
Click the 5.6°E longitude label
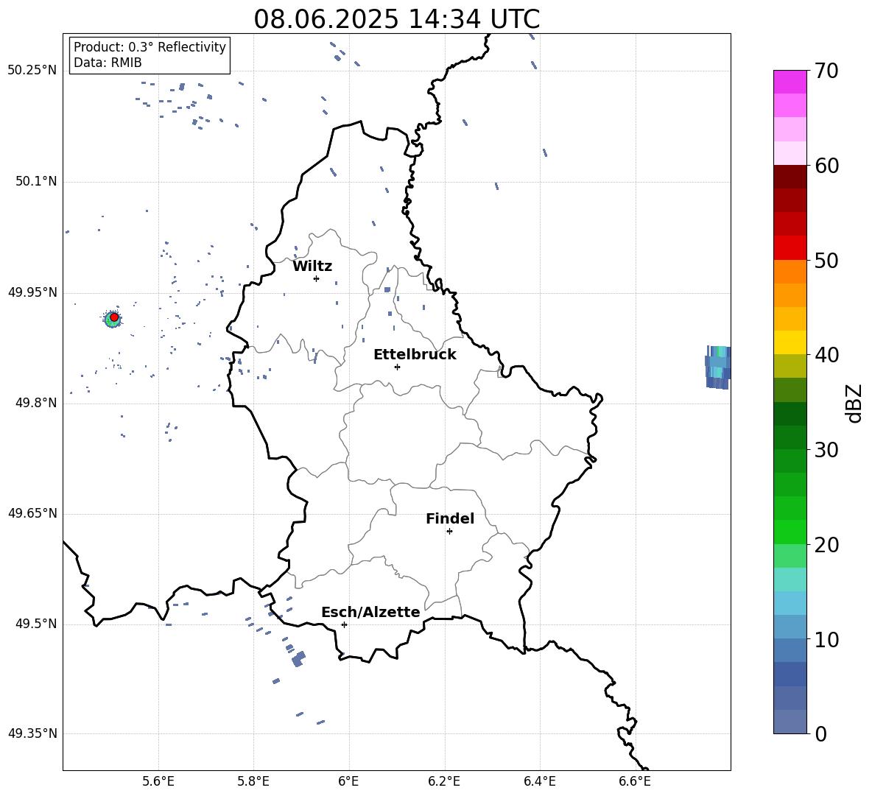coord(158,781)
